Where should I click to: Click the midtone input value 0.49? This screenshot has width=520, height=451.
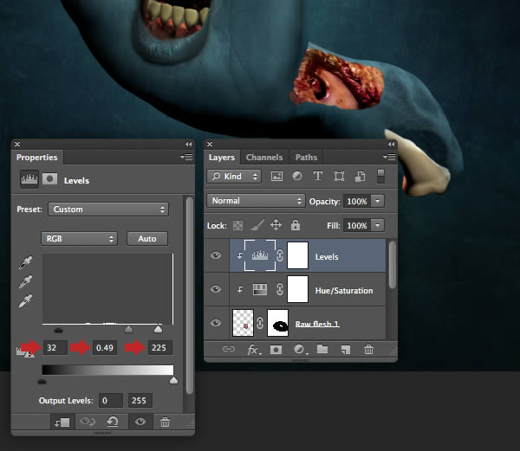tap(105, 348)
